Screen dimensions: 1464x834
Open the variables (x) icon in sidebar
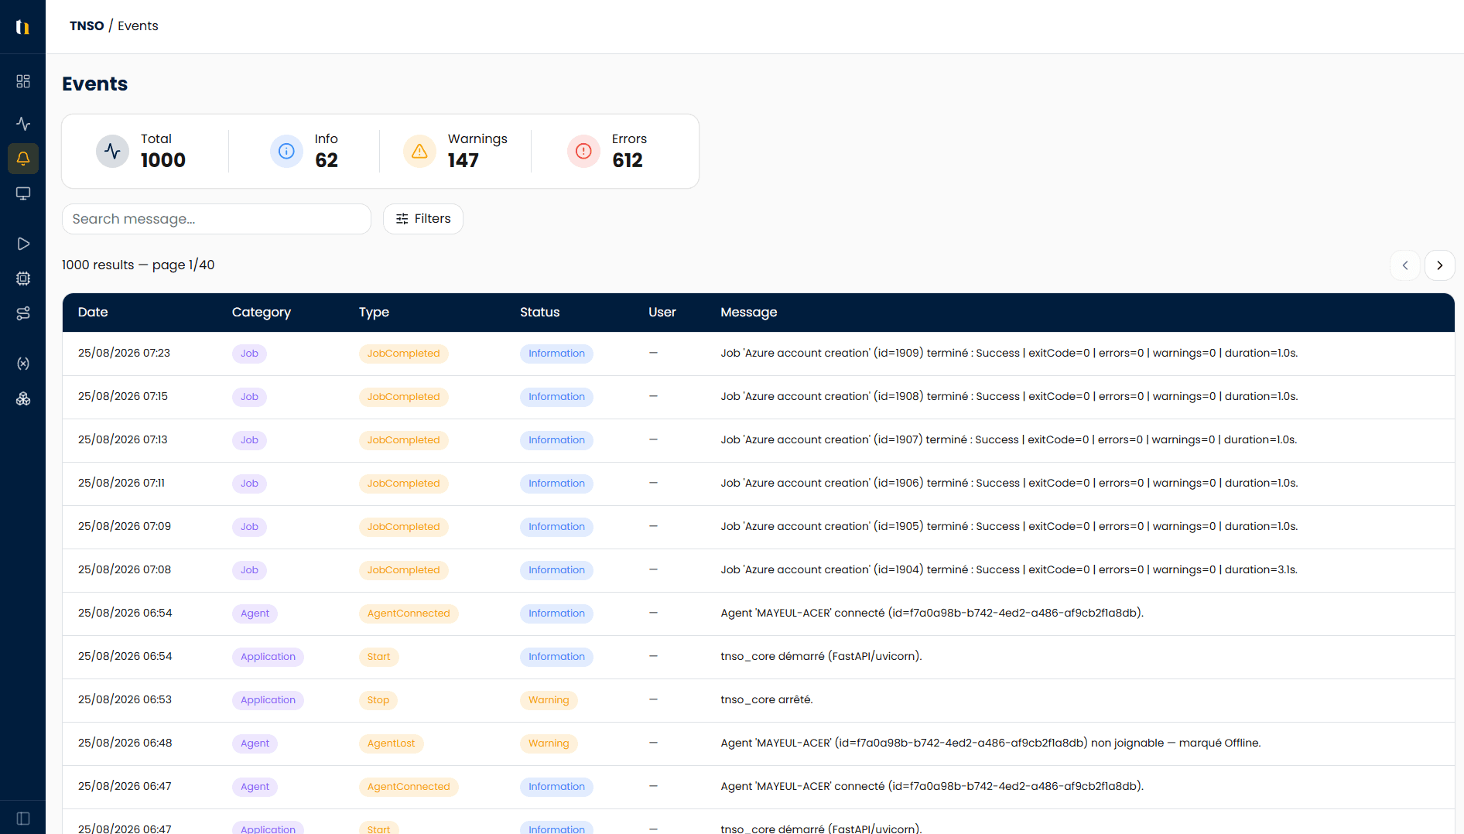pyautogui.click(x=23, y=364)
